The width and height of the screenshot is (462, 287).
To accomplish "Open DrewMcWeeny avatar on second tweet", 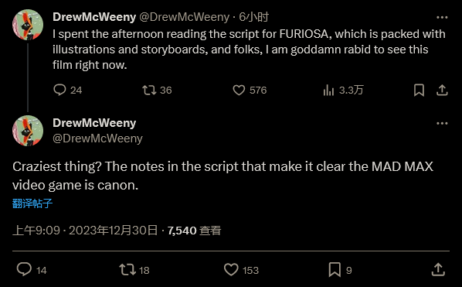I will point(28,131).
